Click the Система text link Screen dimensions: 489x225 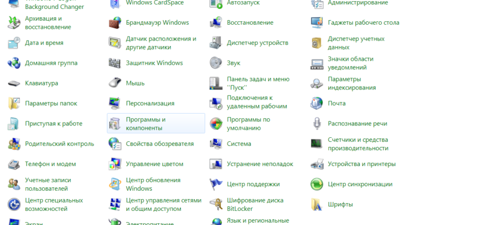click(x=239, y=144)
